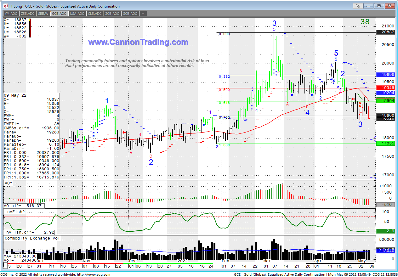Viewport: 398px width, 277px height.
Task: Switch to the USA,ADC tab
Action: point(77,14)
